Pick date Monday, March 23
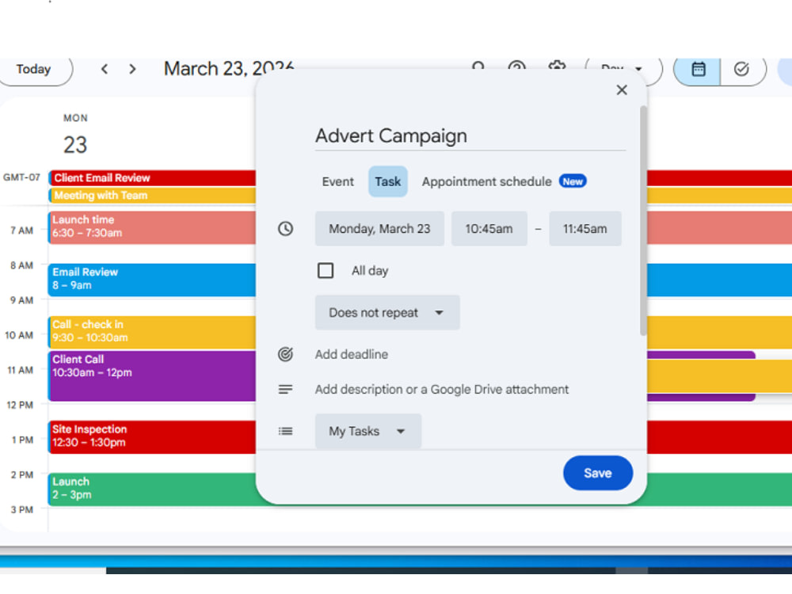This screenshot has height=594, width=792. 380,229
